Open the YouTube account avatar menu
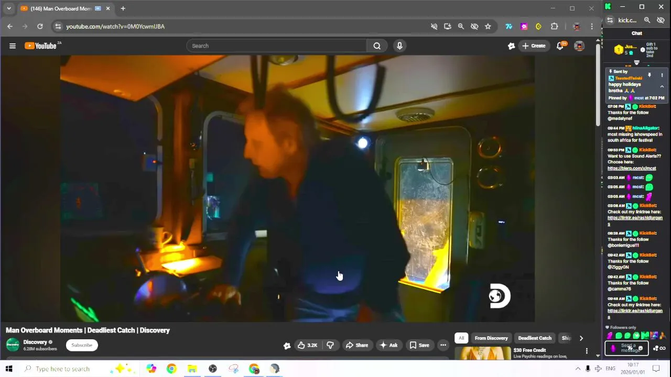Image resolution: width=671 pixels, height=377 pixels. (579, 46)
